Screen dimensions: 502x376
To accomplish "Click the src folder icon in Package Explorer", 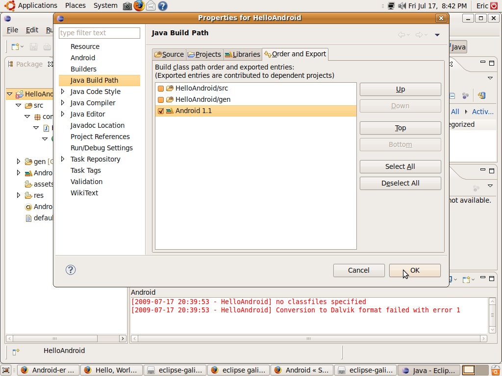I will [x=28, y=105].
